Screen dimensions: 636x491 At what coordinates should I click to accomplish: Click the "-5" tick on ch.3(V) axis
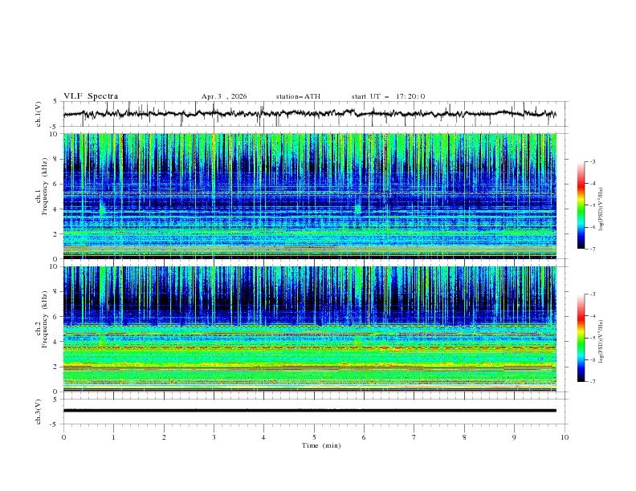(x=55, y=424)
